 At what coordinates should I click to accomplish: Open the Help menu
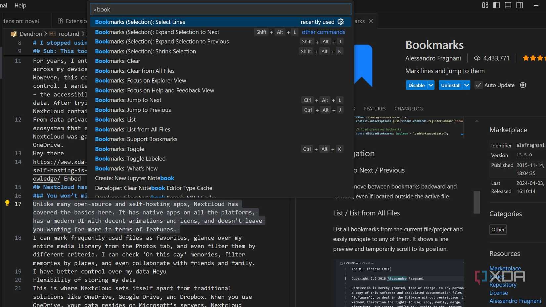tap(20, 5)
